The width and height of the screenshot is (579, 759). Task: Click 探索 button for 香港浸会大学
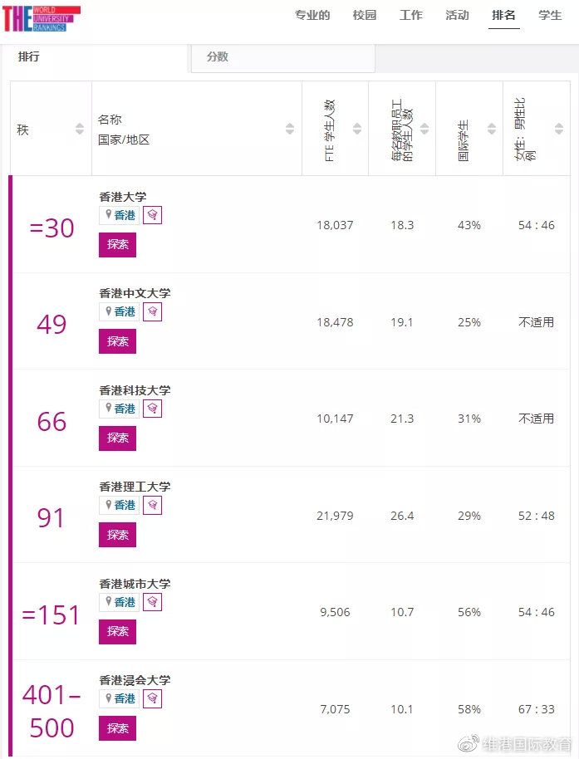coord(118,728)
